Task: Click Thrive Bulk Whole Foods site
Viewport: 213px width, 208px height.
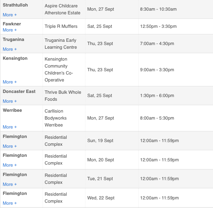Action: [63, 96]
